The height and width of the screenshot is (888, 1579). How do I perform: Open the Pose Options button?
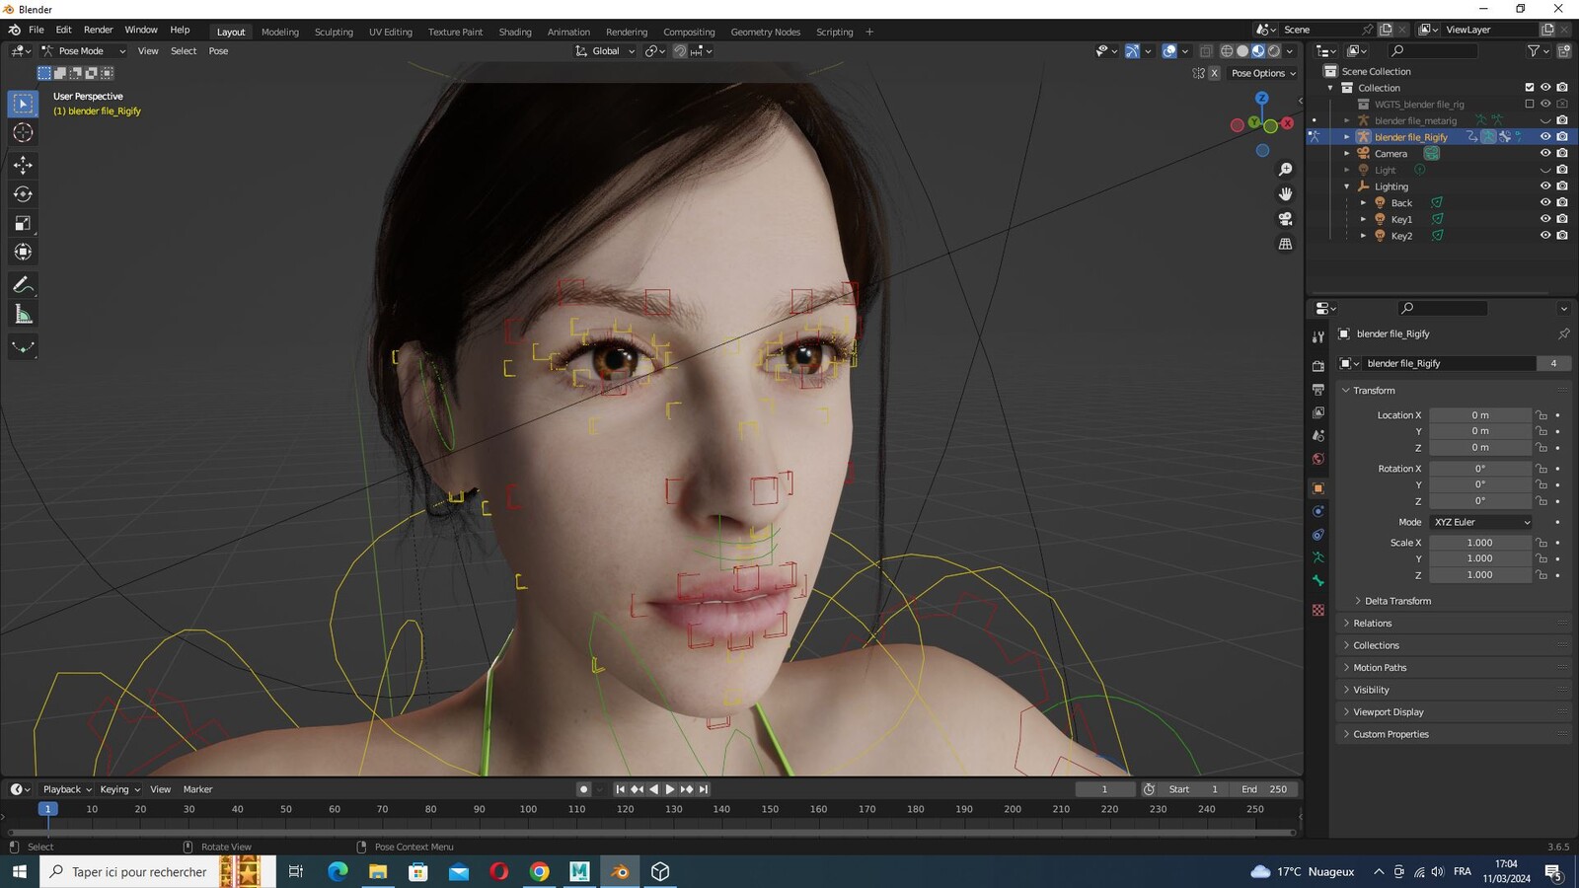1263,73
